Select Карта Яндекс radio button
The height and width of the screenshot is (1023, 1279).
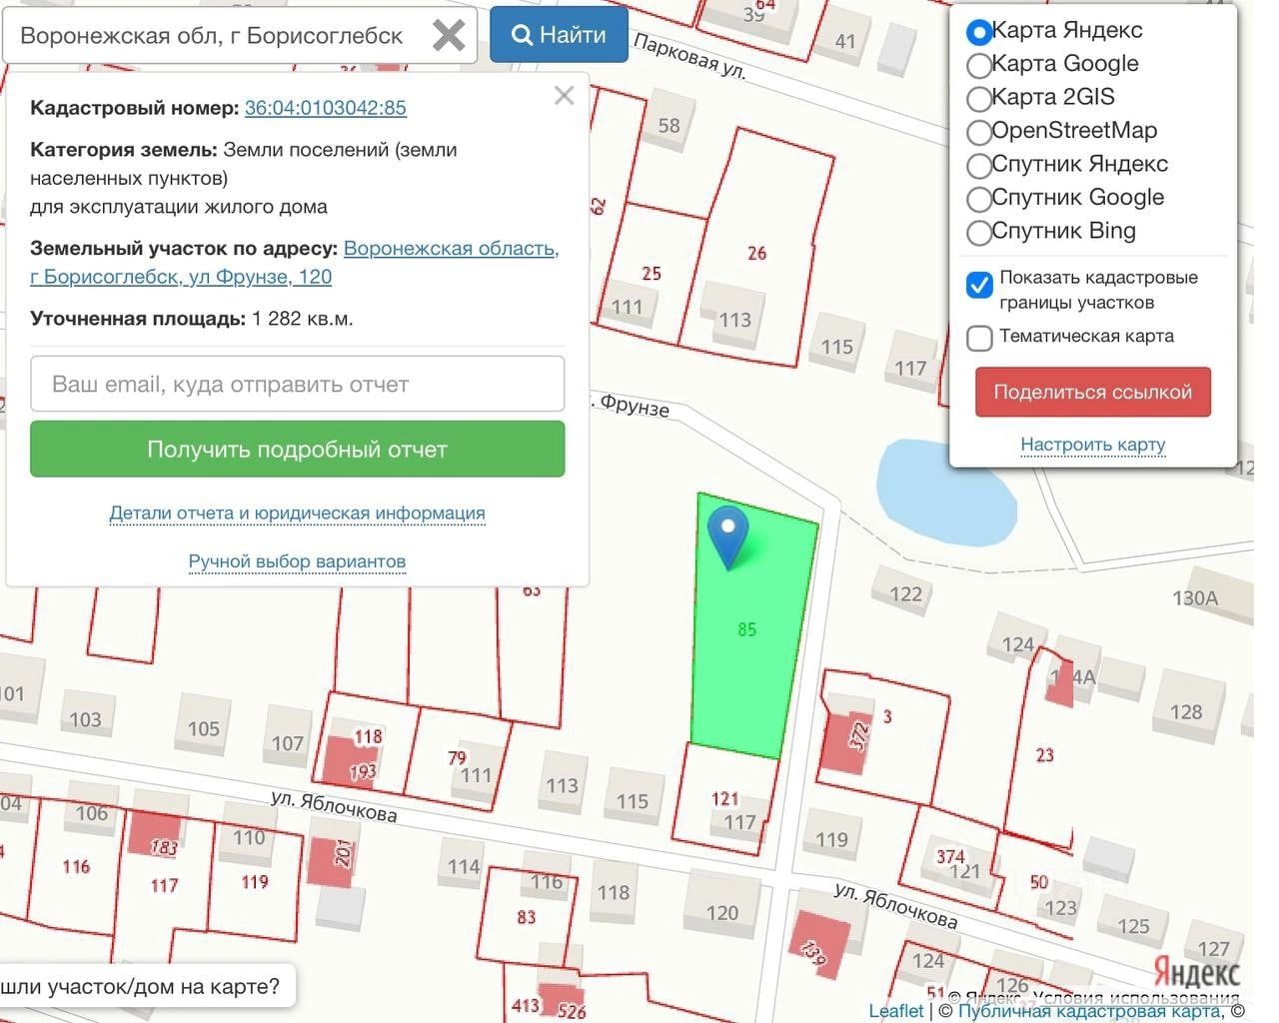coord(979,32)
